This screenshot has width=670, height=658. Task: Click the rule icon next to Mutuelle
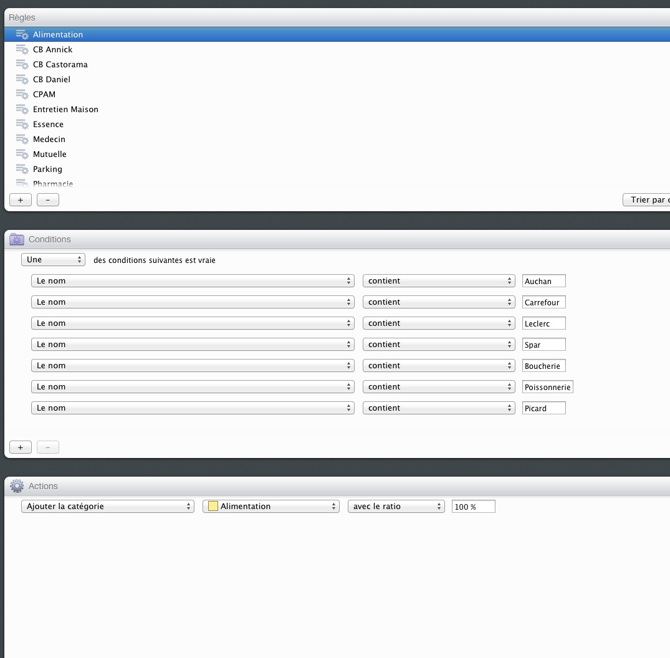pyautogui.click(x=22, y=155)
